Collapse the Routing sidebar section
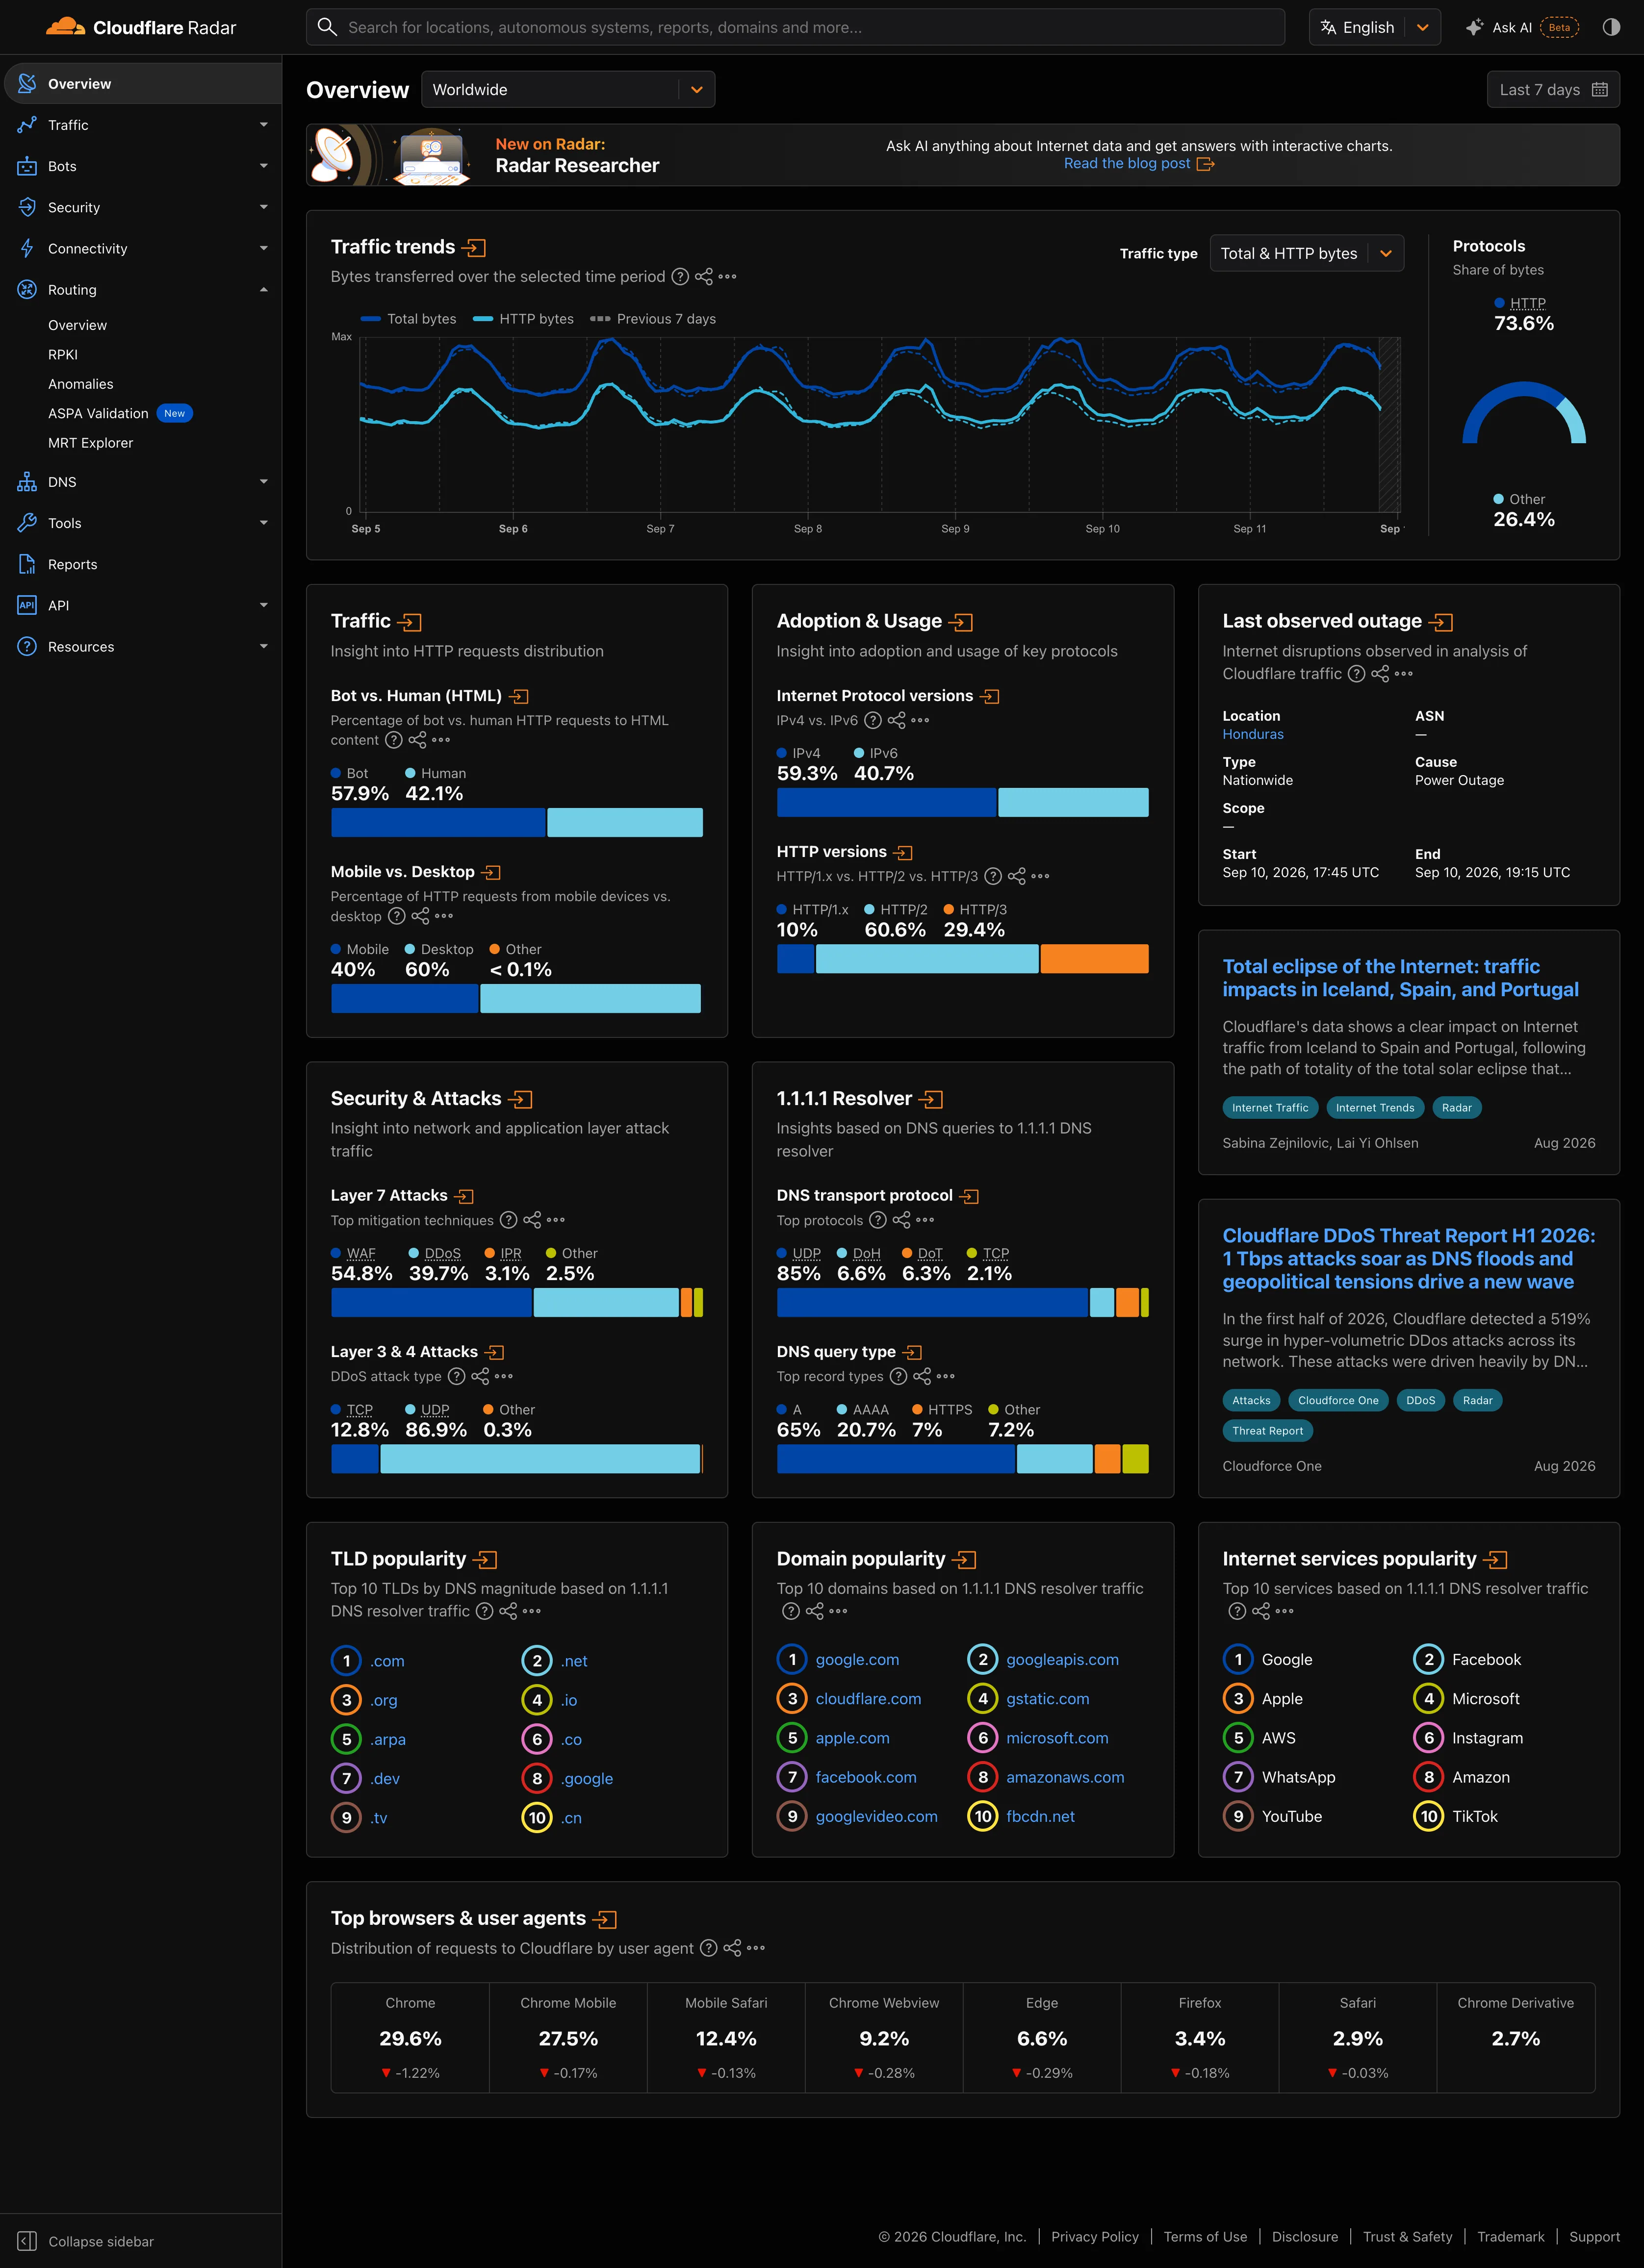The height and width of the screenshot is (2268, 1644). tap(141, 290)
